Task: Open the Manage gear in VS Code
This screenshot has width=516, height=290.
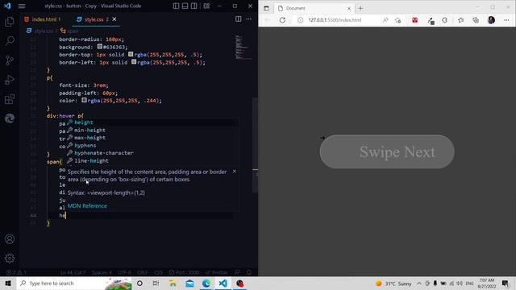Action: (10, 258)
